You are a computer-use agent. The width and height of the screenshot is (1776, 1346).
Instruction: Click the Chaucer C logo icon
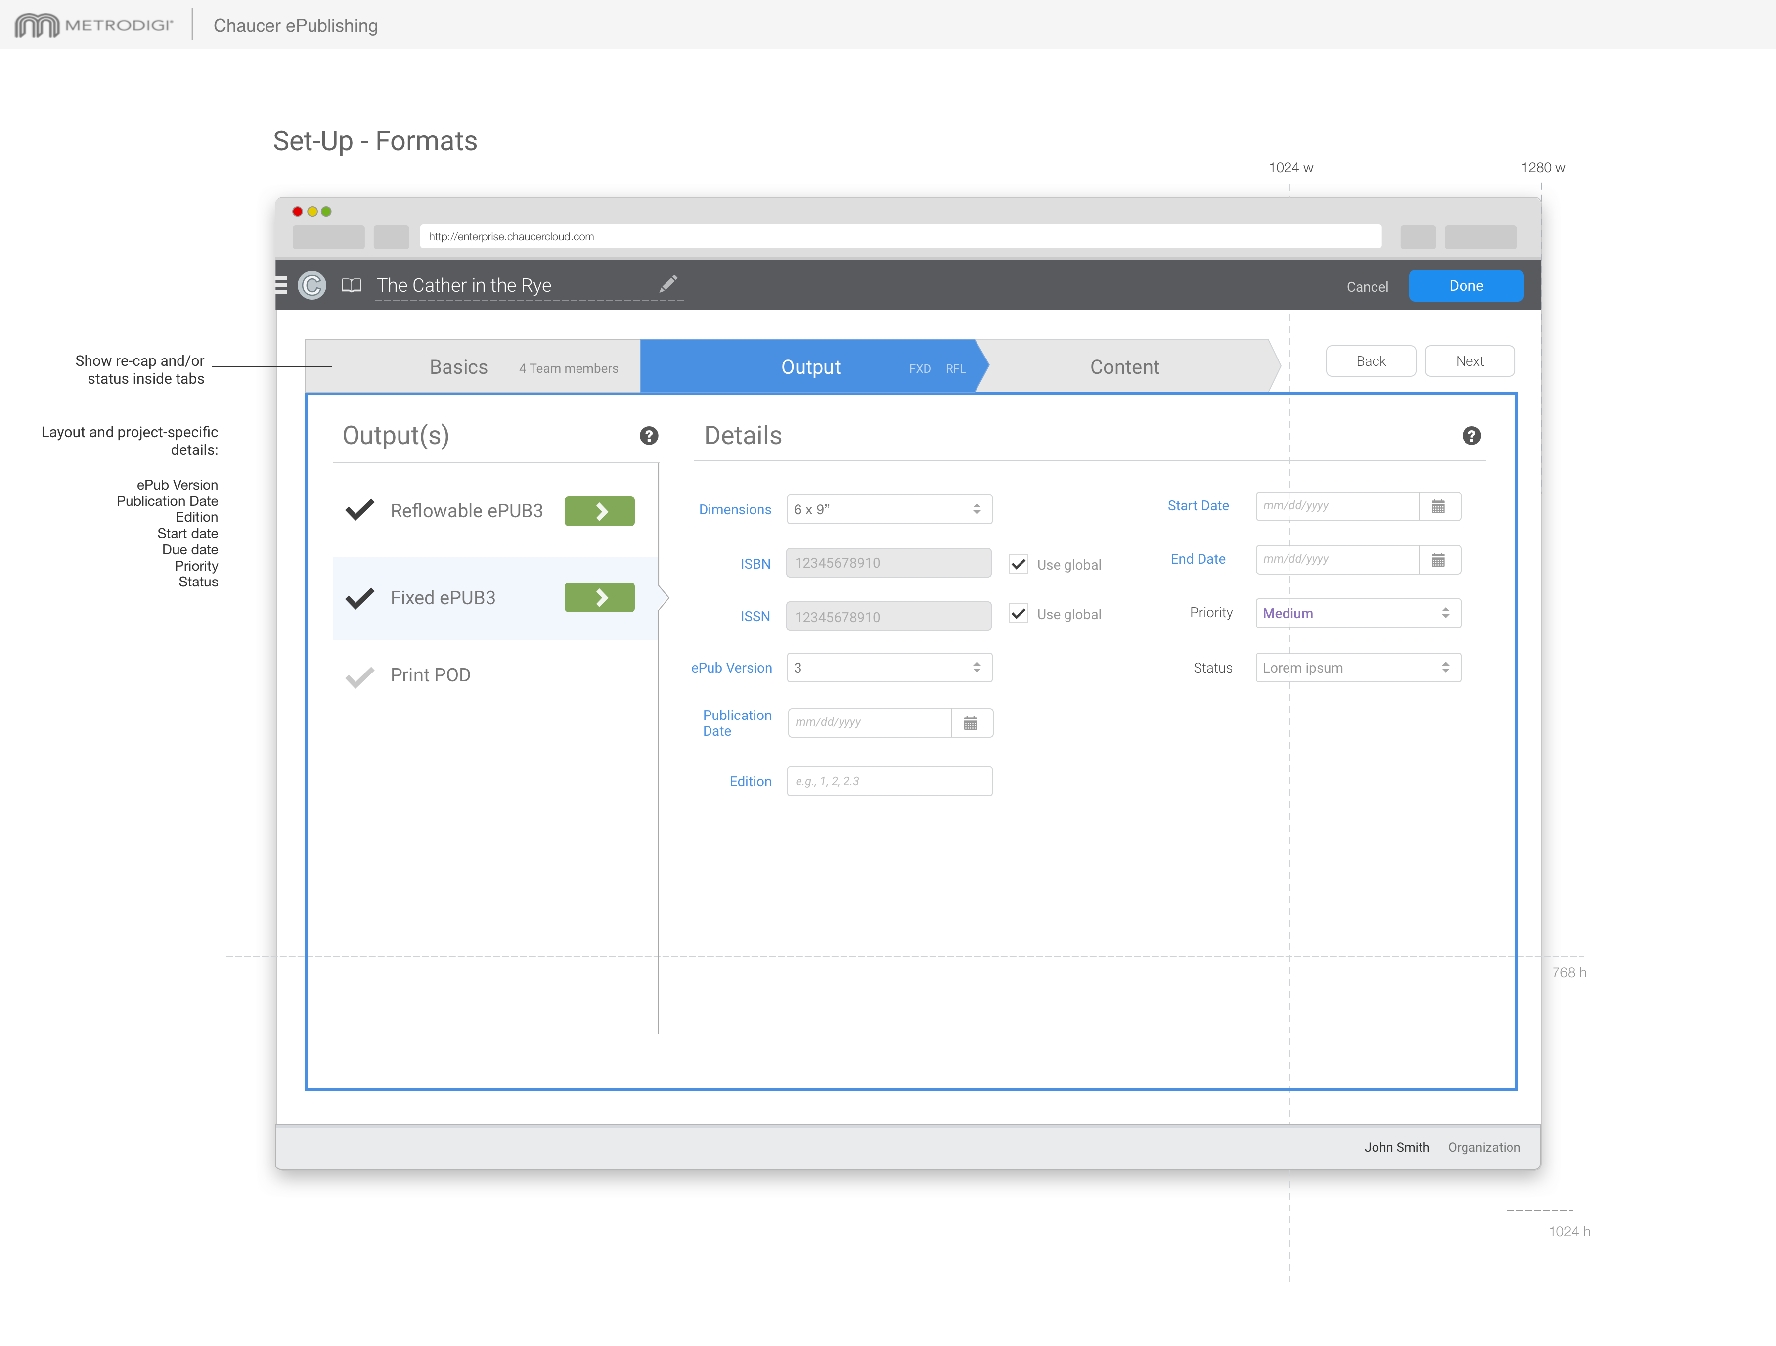pos(311,285)
